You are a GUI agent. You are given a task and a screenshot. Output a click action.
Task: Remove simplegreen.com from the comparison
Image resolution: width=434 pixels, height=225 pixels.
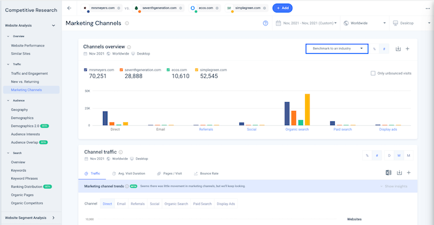(265, 8)
